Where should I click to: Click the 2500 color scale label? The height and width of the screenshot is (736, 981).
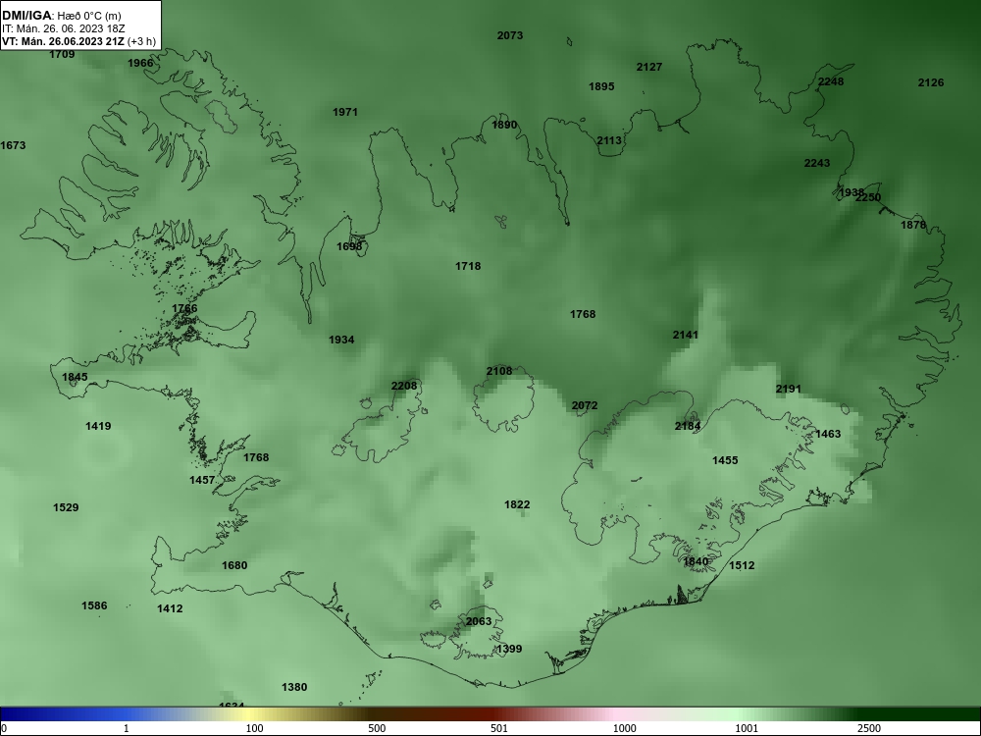point(869,728)
